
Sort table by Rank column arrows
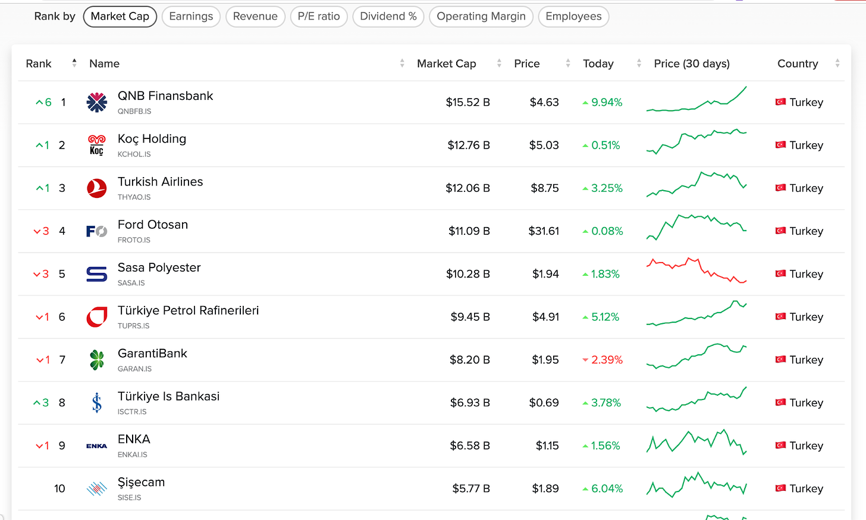coord(74,63)
